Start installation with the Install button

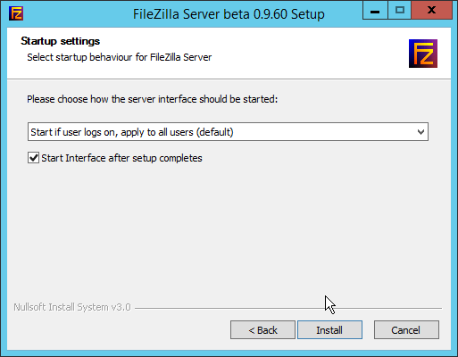[x=329, y=330]
